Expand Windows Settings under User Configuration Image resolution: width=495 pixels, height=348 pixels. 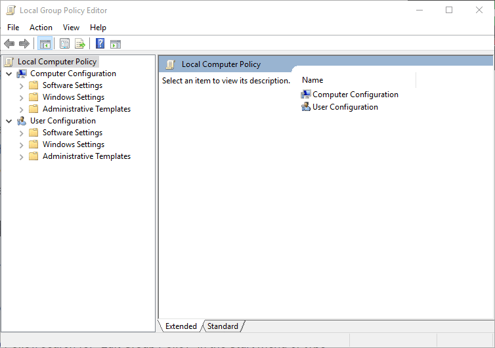click(x=21, y=145)
